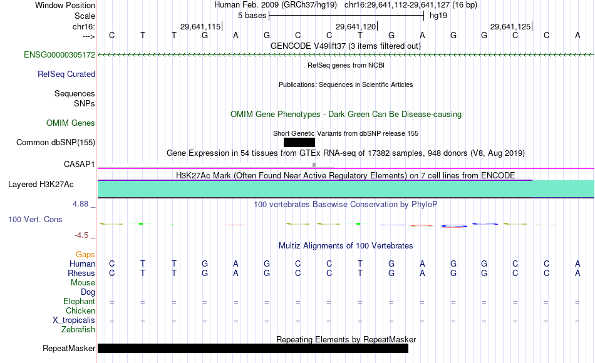Click the Human Feb. 2009 (GRCh37/hg19) text
Screen dimensions: 595x363
coord(276,5)
